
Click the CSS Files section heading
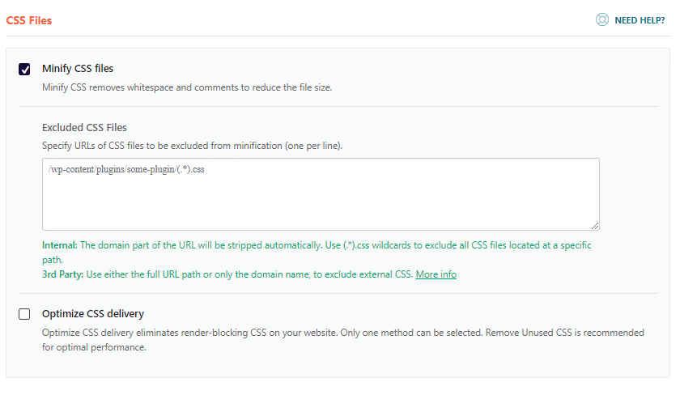(x=29, y=20)
